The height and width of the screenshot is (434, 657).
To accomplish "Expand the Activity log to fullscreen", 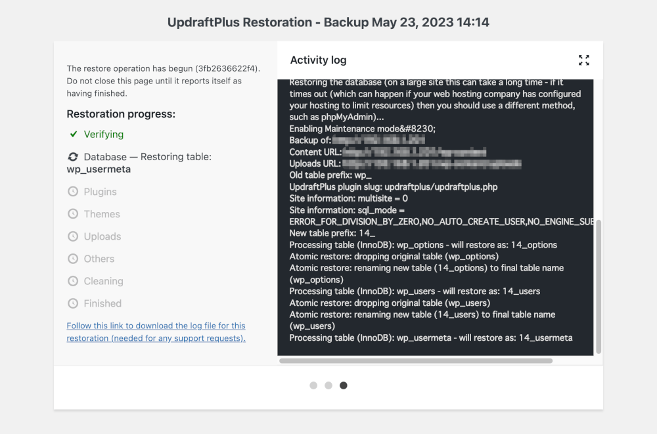I will click(583, 60).
